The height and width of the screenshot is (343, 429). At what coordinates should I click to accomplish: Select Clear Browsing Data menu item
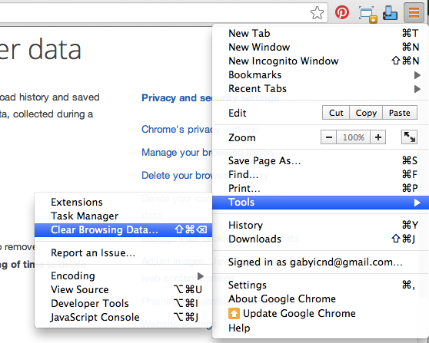(x=123, y=230)
